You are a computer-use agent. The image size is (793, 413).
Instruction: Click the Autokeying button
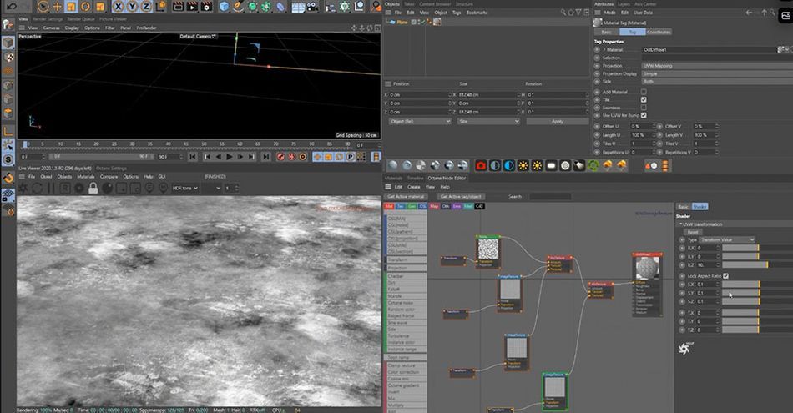(291, 157)
